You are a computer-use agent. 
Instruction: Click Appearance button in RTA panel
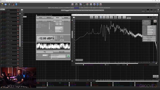[149, 39]
